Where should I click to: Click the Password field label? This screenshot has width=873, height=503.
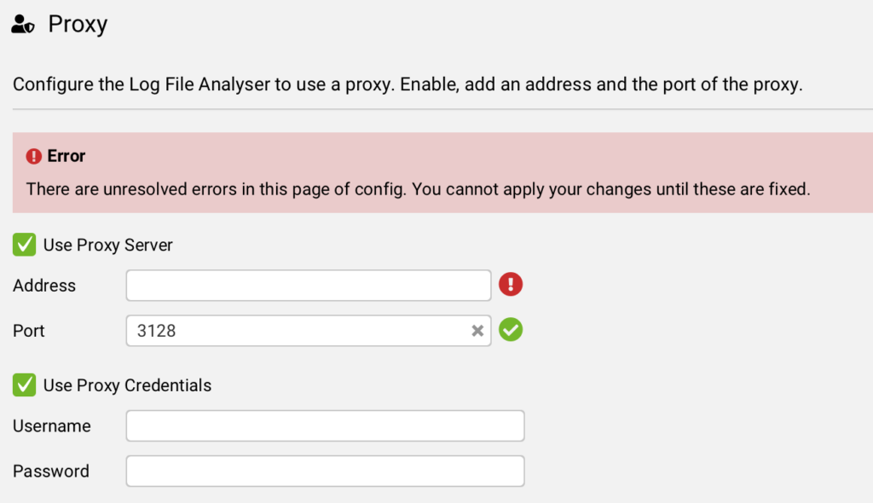tap(50, 471)
